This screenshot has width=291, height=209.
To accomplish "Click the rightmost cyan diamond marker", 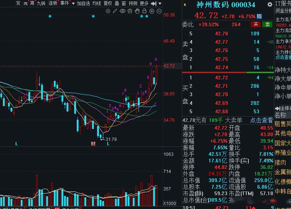I will click(x=147, y=16).
